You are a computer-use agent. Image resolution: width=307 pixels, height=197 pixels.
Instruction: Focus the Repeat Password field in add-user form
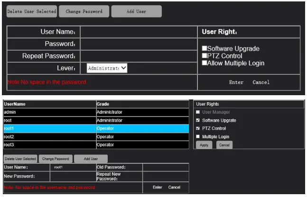coord(139,56)
